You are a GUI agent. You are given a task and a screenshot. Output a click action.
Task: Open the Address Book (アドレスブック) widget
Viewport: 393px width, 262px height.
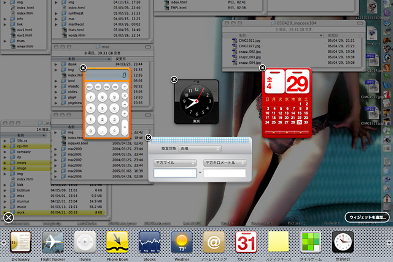[x=214, y=242]
